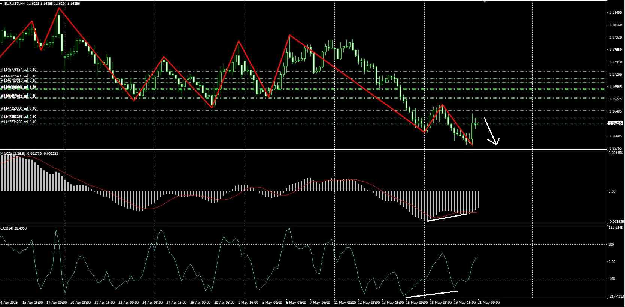Click the grey chart shift marker triangle
The width and height of the screenshot is (625, 307).
[485, 1]
